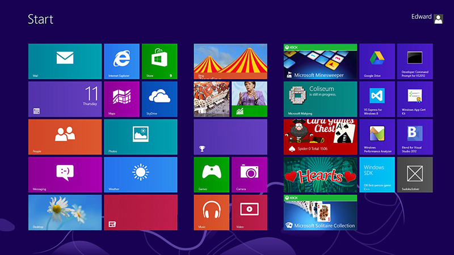The image size is (454, 255).
Task: Open the Music tile with headphones
Action: click(211, 212)
